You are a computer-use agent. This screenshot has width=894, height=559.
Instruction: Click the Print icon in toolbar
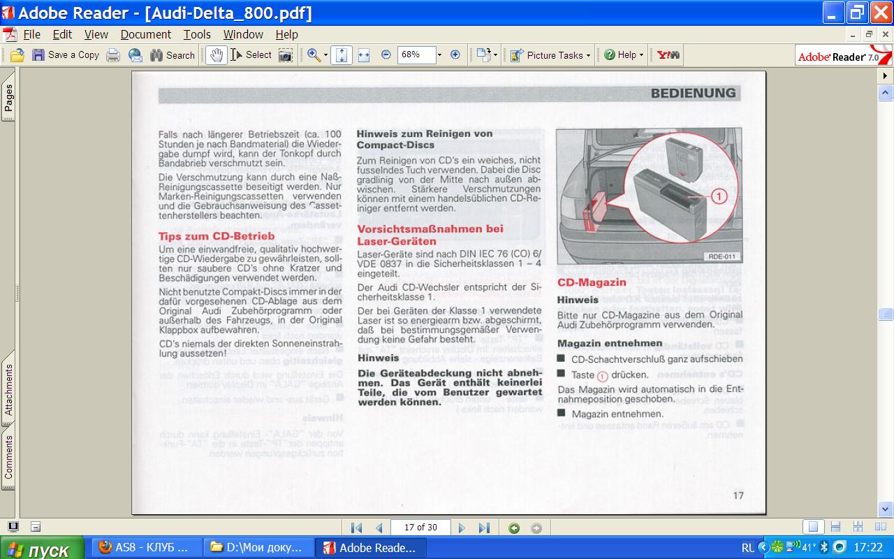click(x=113, y=55)
